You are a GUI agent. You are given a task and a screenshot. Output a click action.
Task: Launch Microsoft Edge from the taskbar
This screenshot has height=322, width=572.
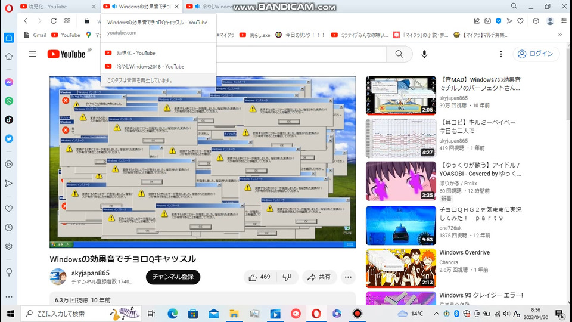coord(173,314)
